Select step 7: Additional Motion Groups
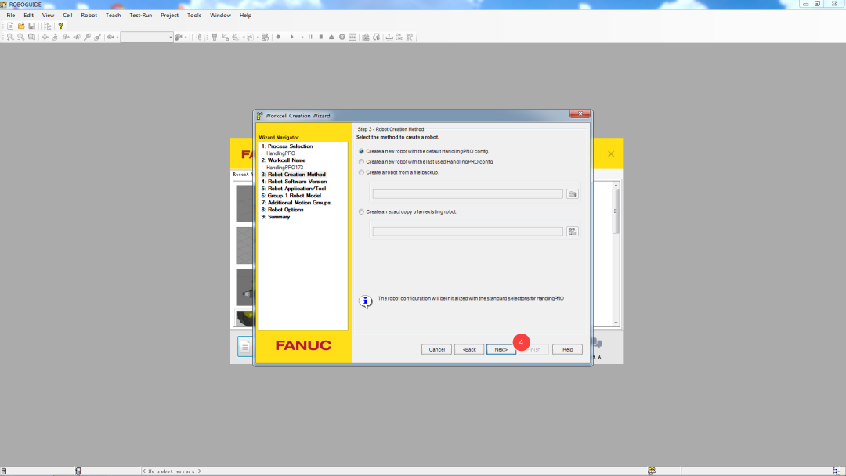This screenshot has width=846, height=476. click(296, 203)
